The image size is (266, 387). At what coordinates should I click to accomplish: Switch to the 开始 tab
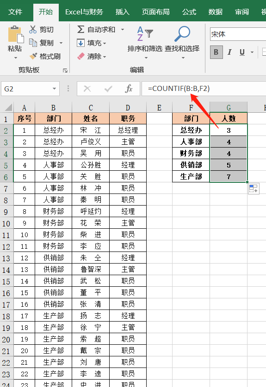coord(45,12)
